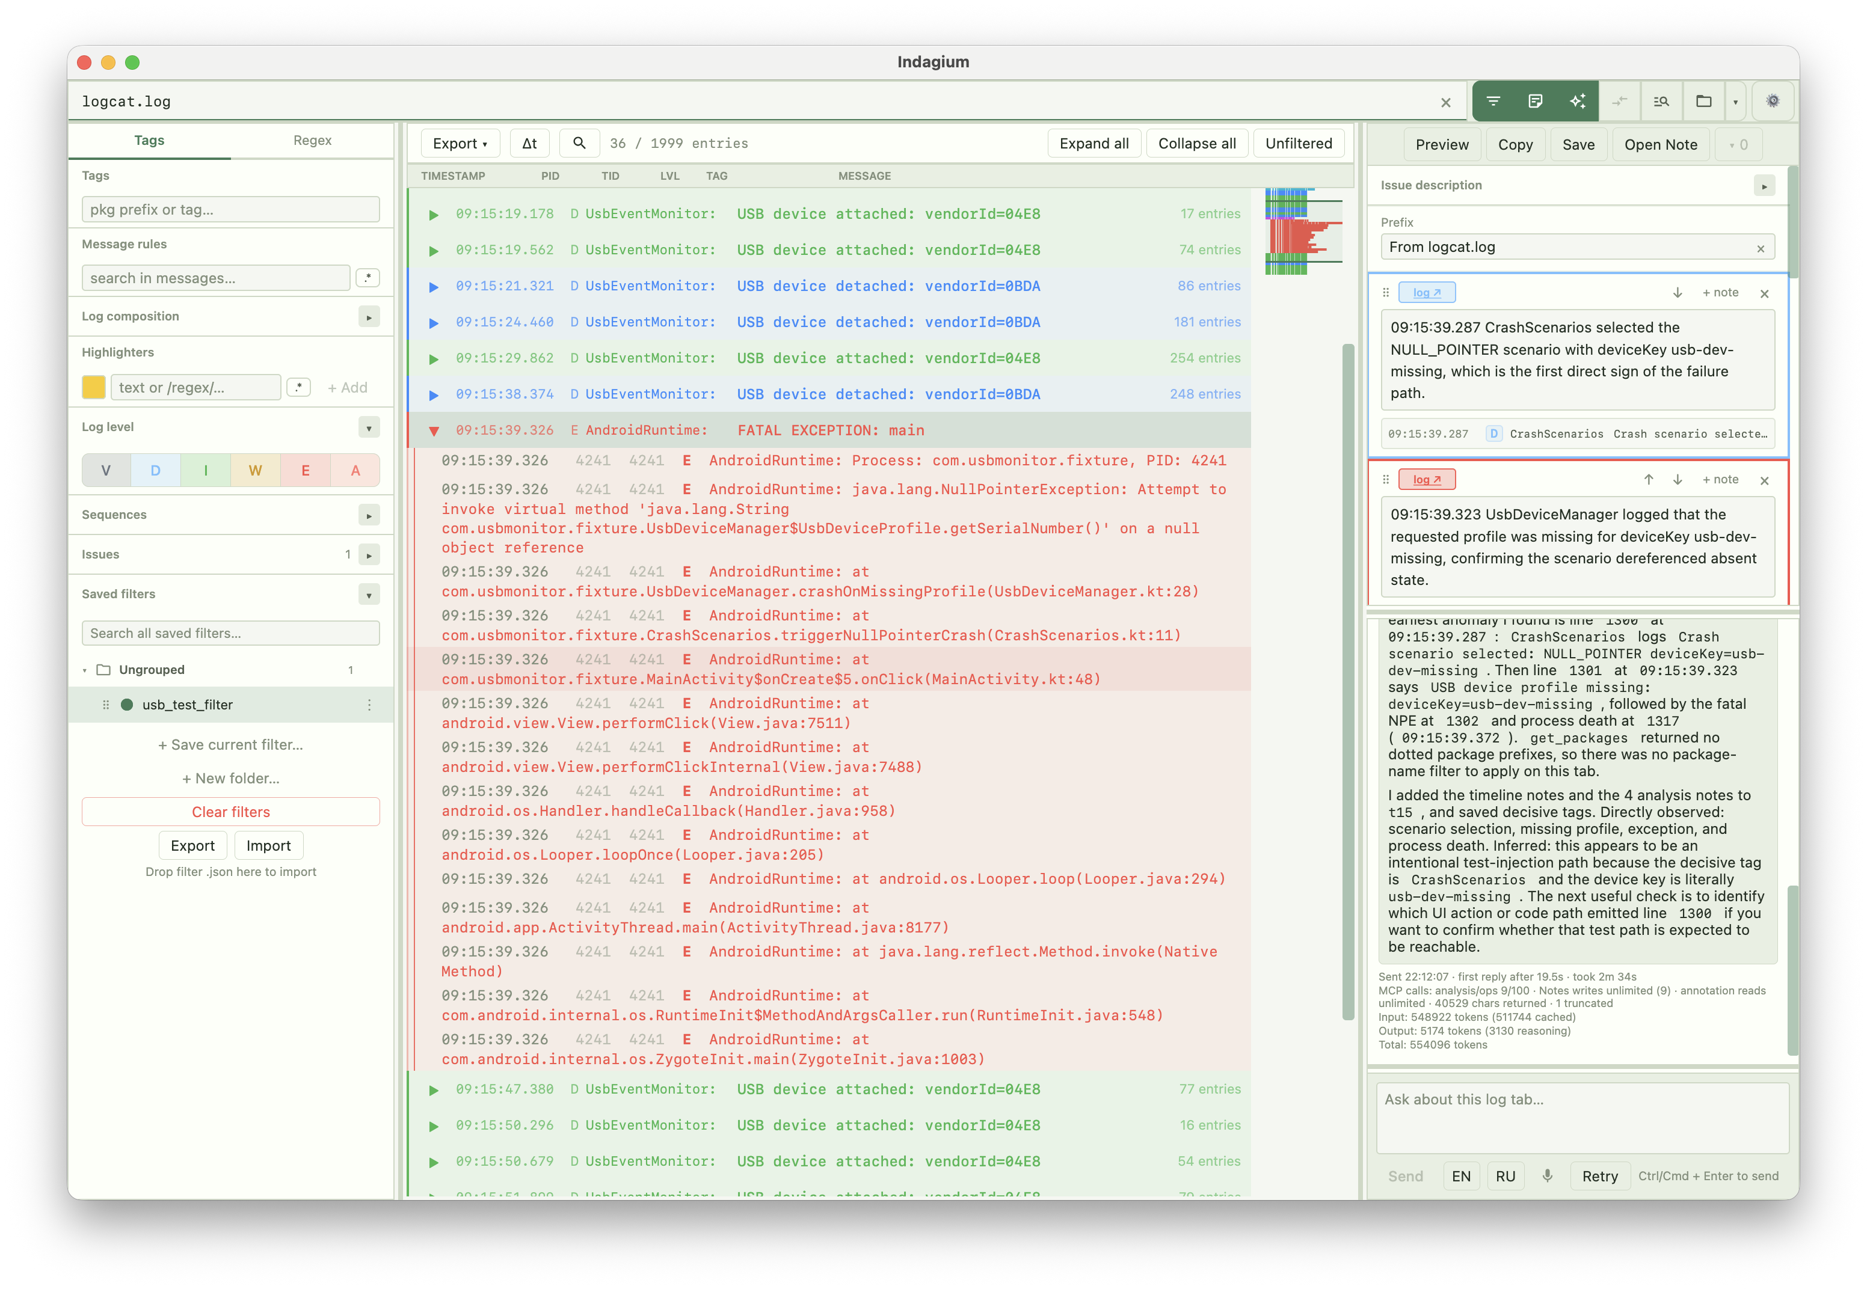Toggle the filters panel icon
Image resolution: width=1867 pixels, height=1289 pixels.
click(1493, 101)
